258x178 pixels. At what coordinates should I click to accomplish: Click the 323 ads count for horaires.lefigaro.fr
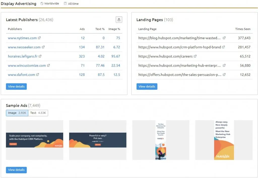(x=82, y=56)
